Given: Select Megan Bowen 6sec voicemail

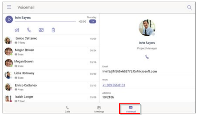Looking at the screenshot, I should [x=51, y=52].
